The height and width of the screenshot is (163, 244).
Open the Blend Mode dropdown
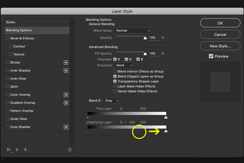[x=133, y=31]
